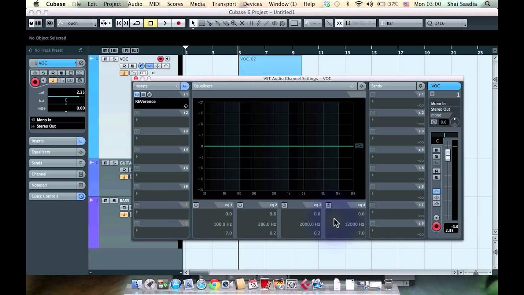
Task: Toggle REVerence insert power button
Action: (137, 95)
